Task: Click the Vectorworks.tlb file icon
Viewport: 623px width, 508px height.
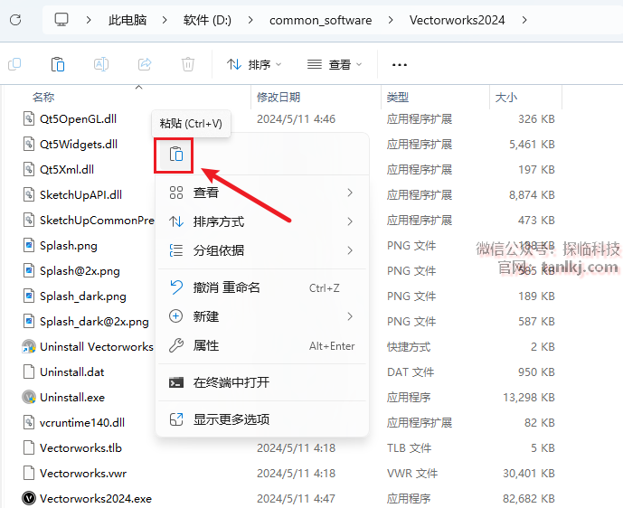Action: click(29, 447)
